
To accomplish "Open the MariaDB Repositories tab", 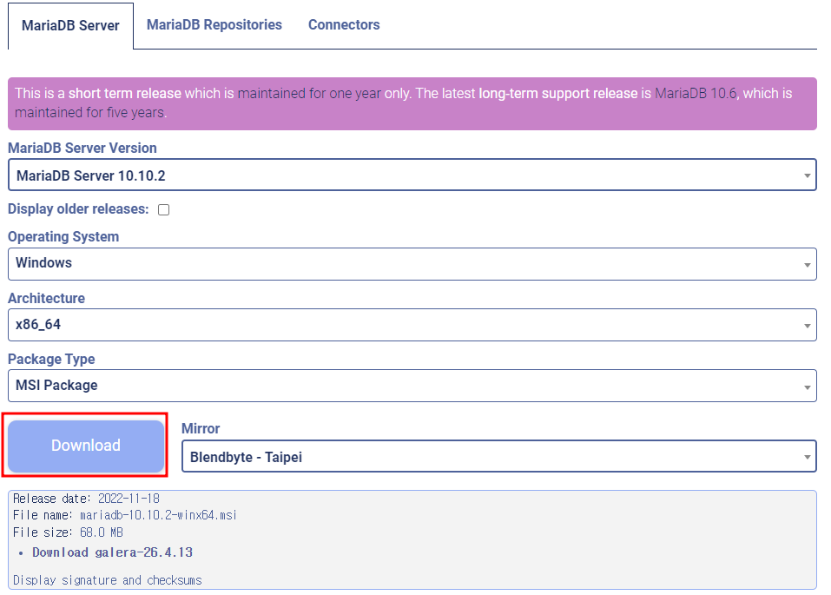I will (214, 25).
